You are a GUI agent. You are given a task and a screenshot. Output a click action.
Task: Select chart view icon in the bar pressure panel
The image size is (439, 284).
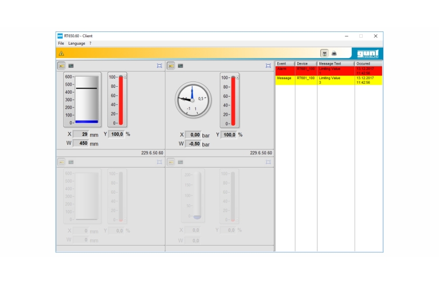click(181, 66)
